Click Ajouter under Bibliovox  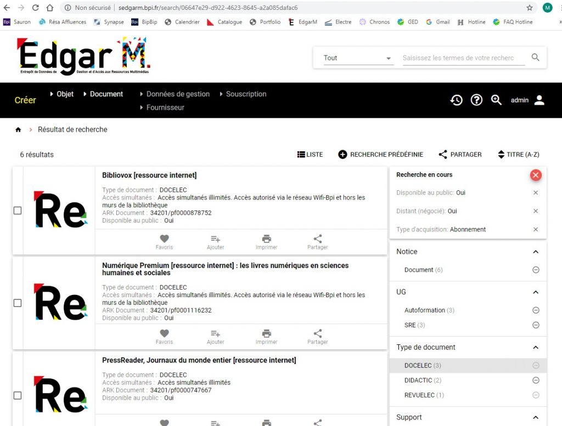pos(215,242)
